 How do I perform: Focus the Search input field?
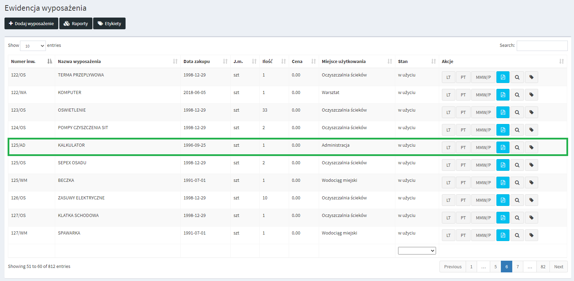pyautogui.click(x=542, y=45)
